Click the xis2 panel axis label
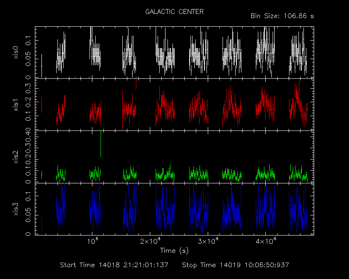Image resolution: width=349 pixels, height=279 pixels. pyautogui.click(x=16, y=157)
